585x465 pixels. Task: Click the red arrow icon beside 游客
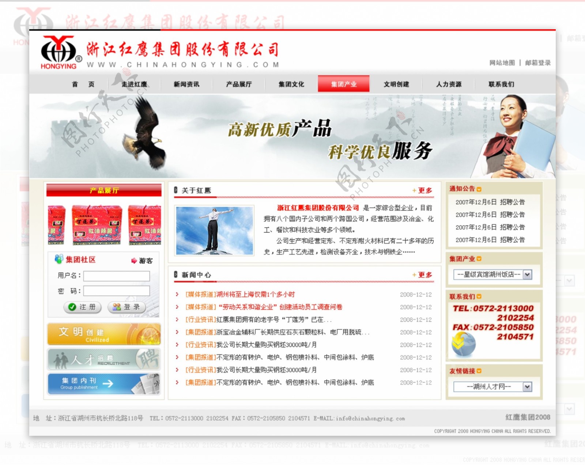pos(134,261)
